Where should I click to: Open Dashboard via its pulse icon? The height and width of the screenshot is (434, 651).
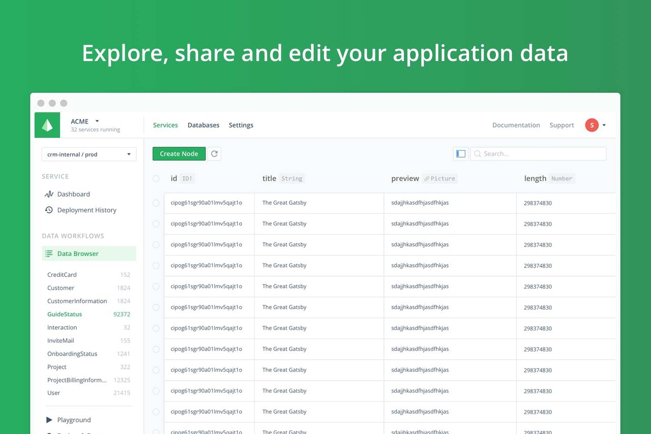click(49, 194)
